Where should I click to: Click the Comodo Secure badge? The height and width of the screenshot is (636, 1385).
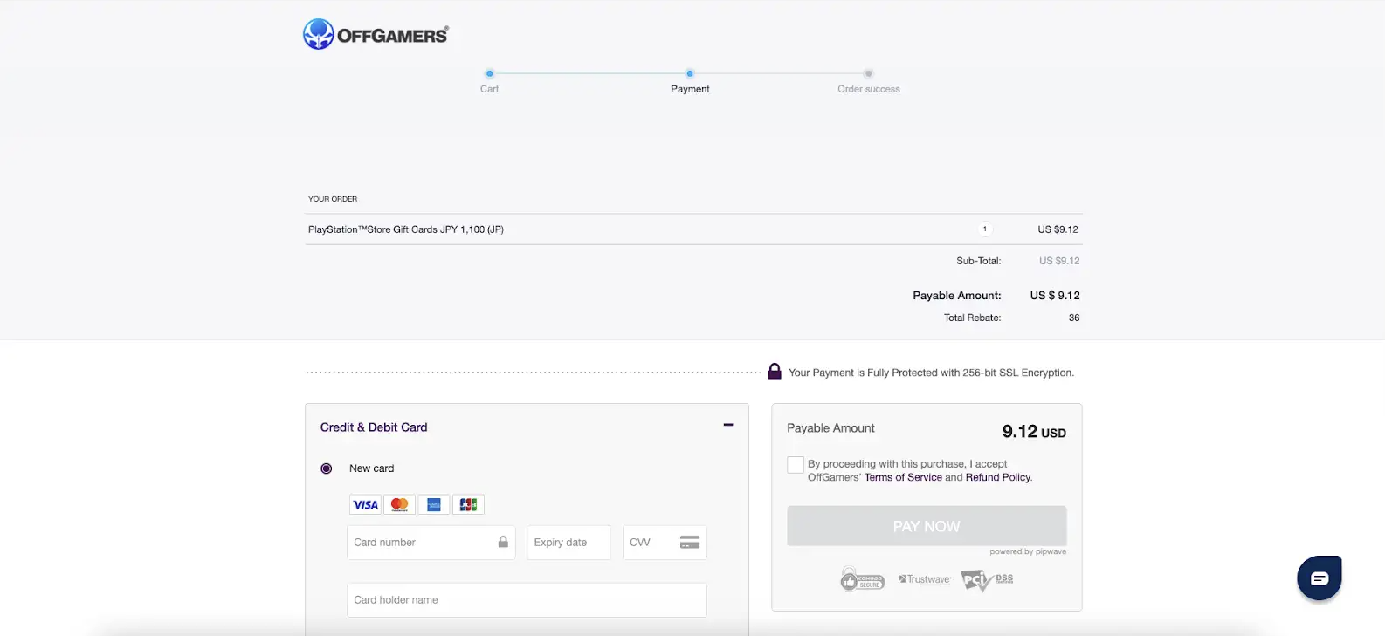pos(863,580)
